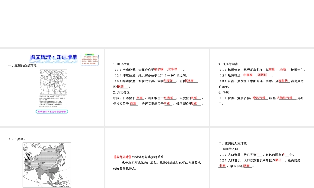Select the text 河流流向与地势的关系
This screenshot has width=314, height=188.
coord(148,157)
